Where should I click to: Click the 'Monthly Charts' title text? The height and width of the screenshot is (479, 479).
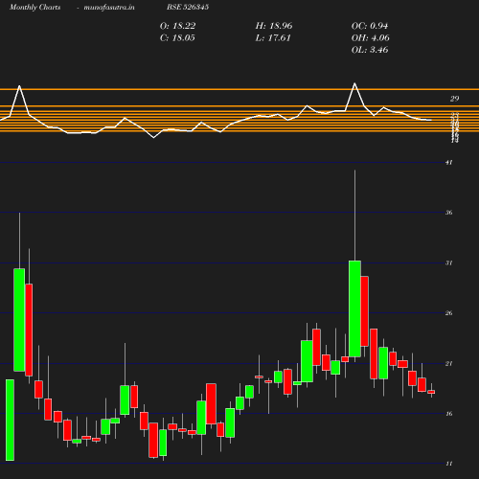[x=34, y=7]
